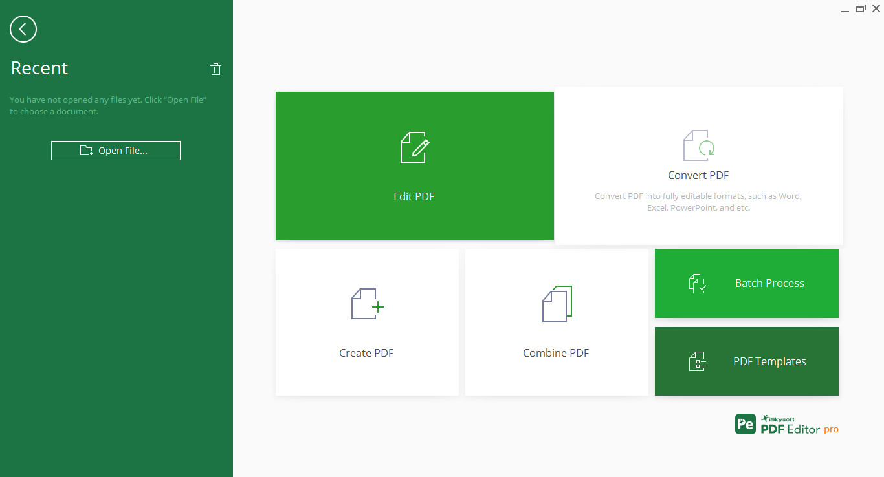
Task: Clear recent files with trash icon
Action: coord(216,69)
